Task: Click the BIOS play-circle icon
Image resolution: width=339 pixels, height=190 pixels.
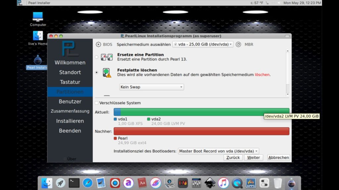Action: pyautogui.click(x=98, y=45)
